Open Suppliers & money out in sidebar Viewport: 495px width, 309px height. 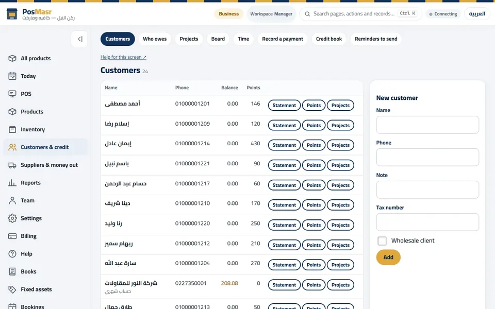(45, 165)
